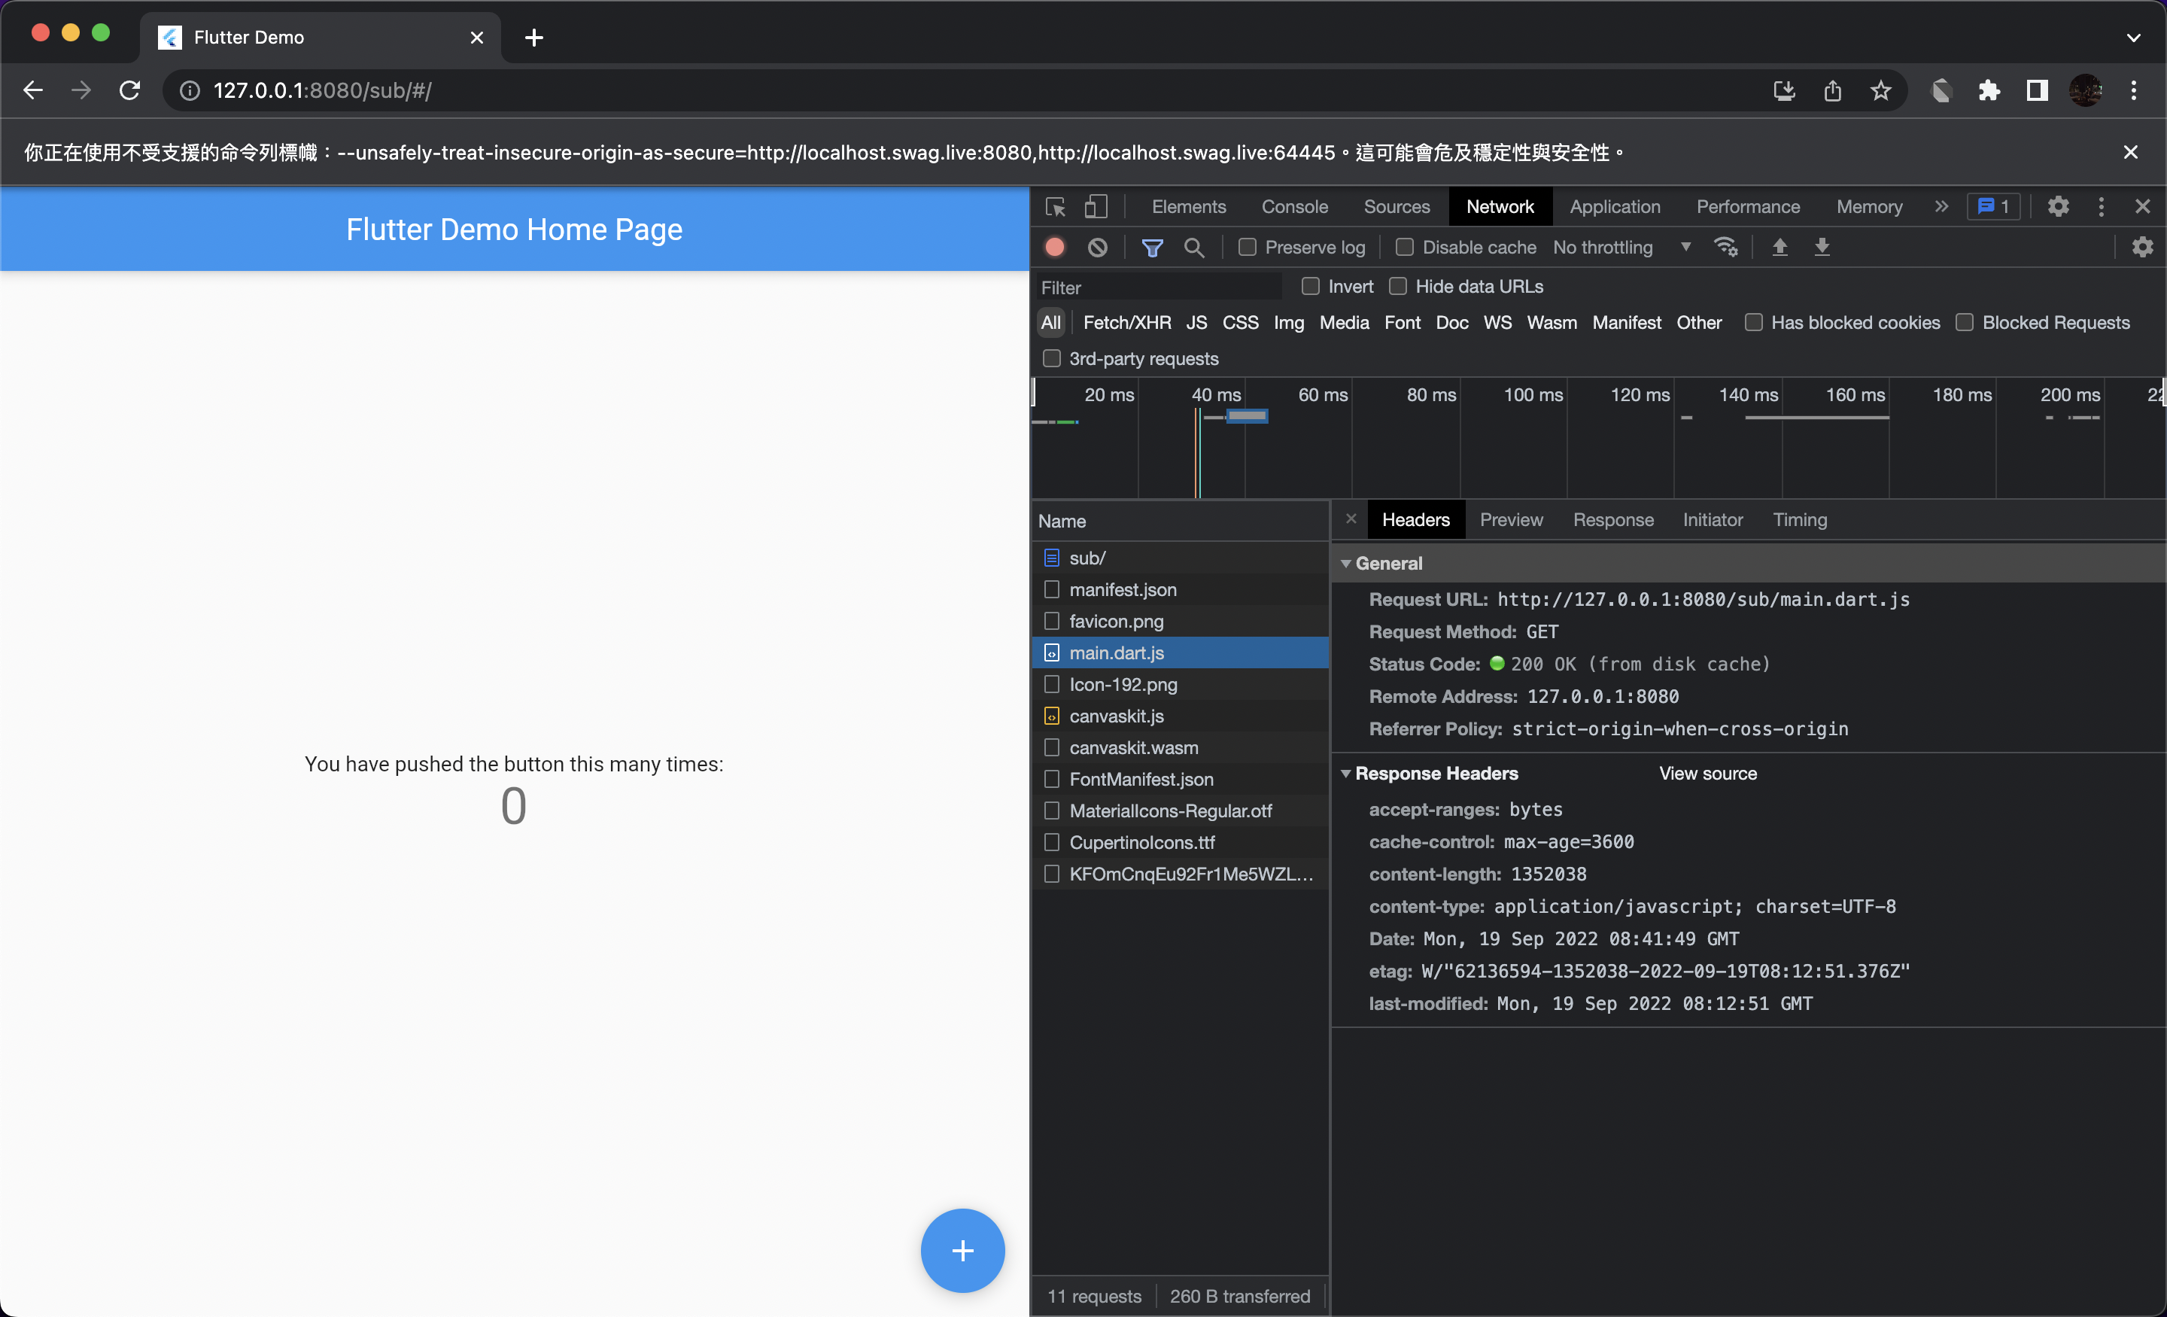Search within network requests
Image resolution: width=2167 pixels, height=1317 pixels.
coord(1194,247)
